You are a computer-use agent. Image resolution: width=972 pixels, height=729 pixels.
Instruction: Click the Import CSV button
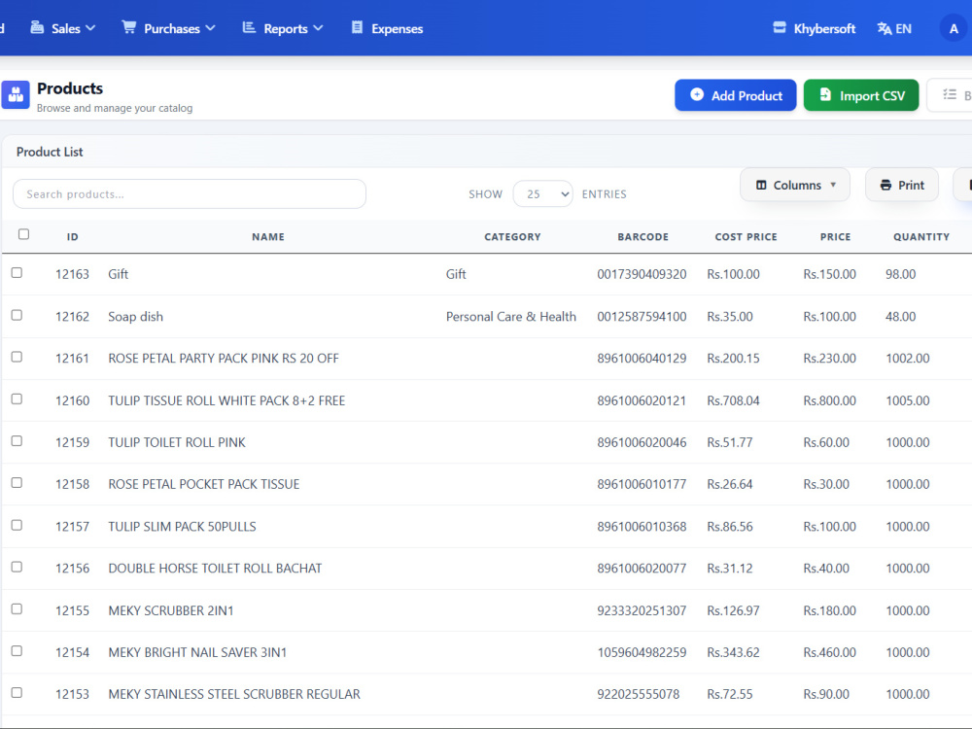click(x=861, y=95)
